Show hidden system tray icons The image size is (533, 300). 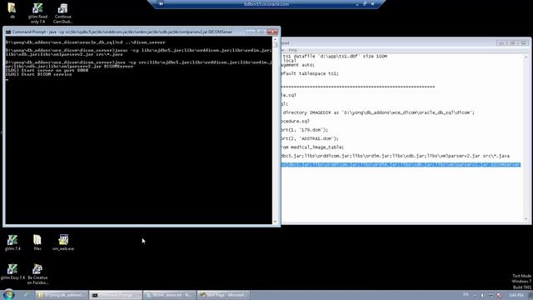pos(475,295)
